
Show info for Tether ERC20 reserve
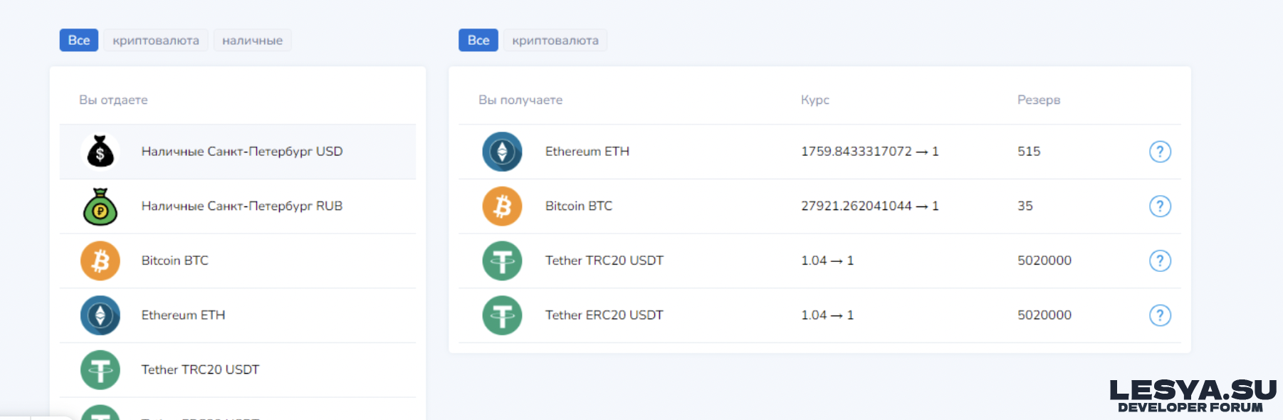click(1160, 315)
